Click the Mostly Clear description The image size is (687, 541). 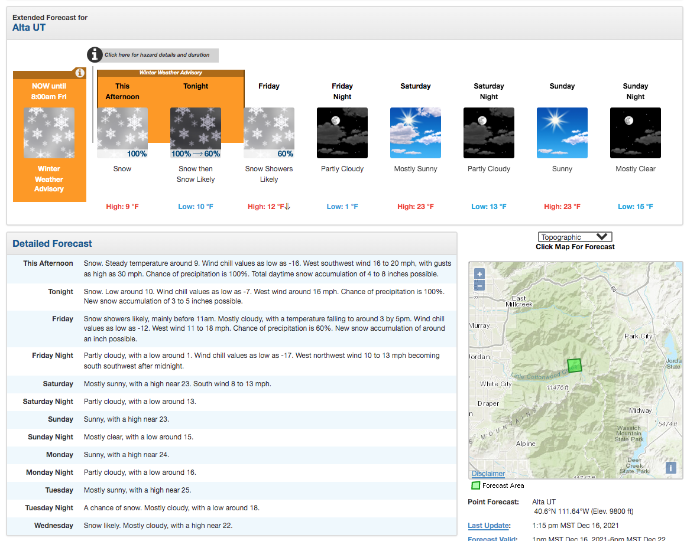(x=636, y=169)
